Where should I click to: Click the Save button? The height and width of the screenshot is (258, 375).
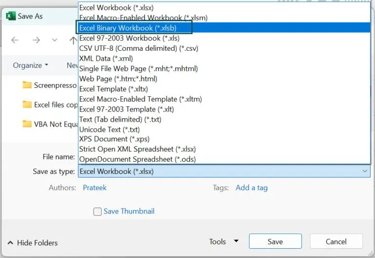coord(275,241)
